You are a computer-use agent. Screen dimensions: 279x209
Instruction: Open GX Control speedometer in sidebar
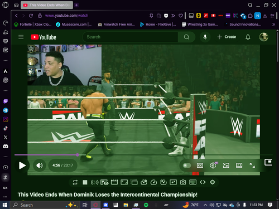coord(6,23)
